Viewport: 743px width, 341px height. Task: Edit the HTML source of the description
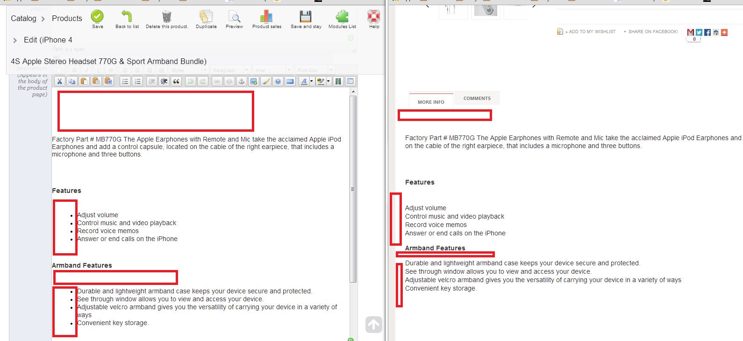290,81
